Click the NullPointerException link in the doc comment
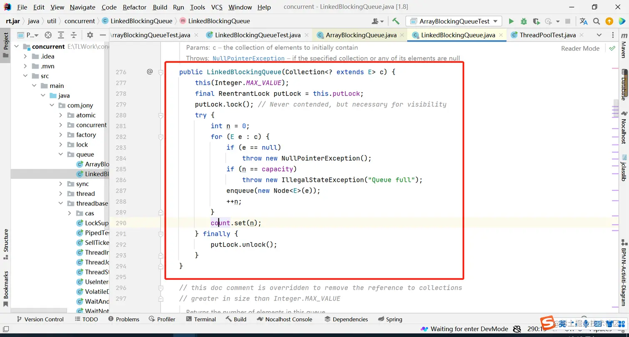Viewport: 629px width, 337px height. coord(248,59)
